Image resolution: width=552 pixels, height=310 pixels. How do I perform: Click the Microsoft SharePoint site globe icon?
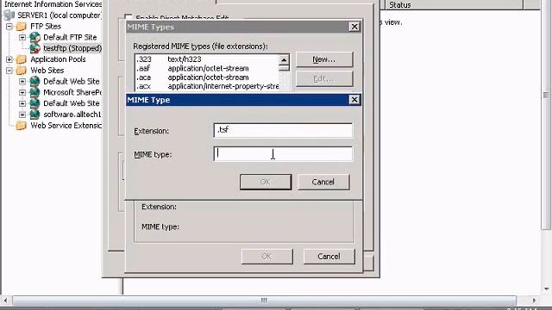coord(34,92)
